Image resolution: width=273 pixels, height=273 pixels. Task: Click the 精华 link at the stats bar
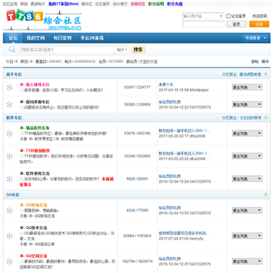coord(265,61)
